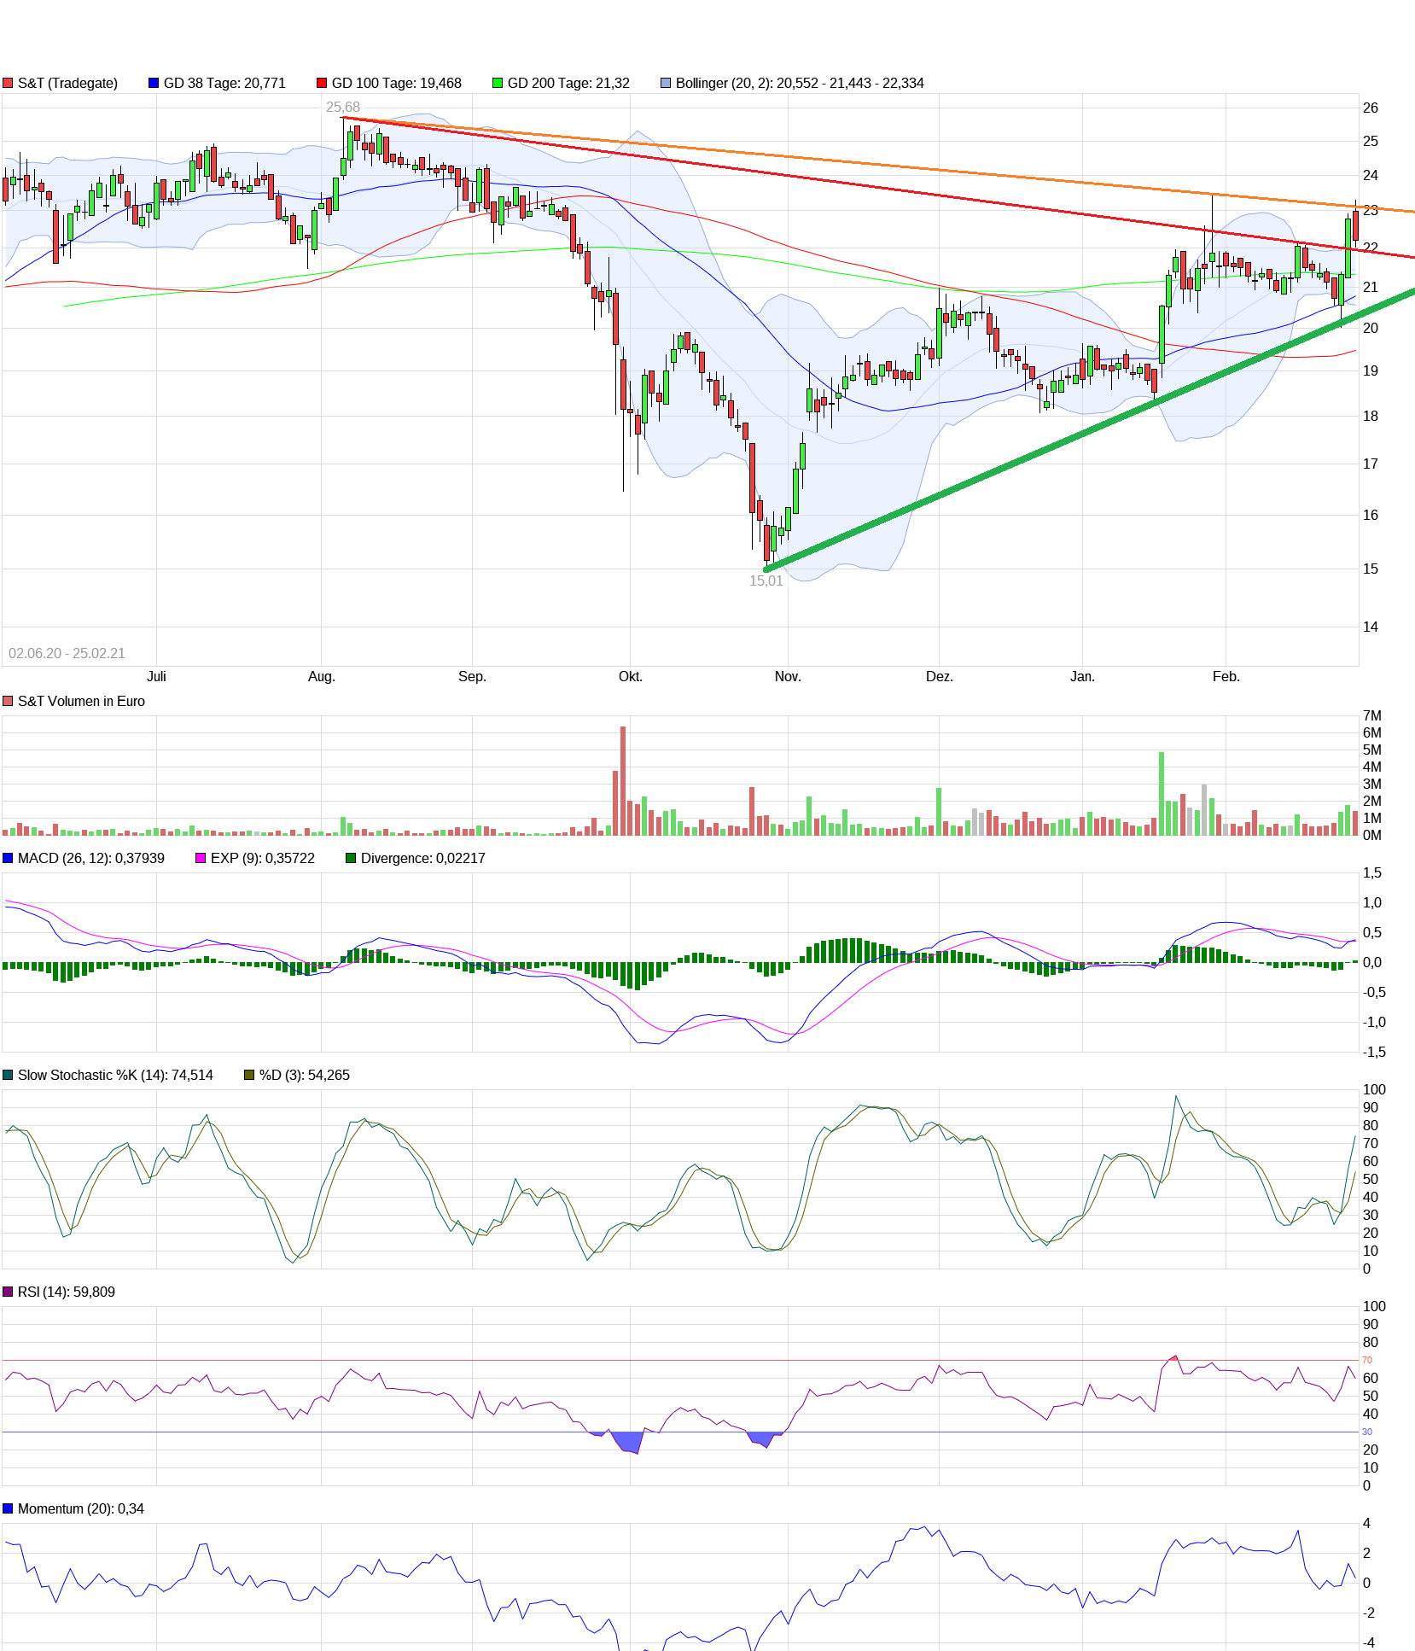Select the Okt. axis label
1415x1651 pixels.
point(630,675)
